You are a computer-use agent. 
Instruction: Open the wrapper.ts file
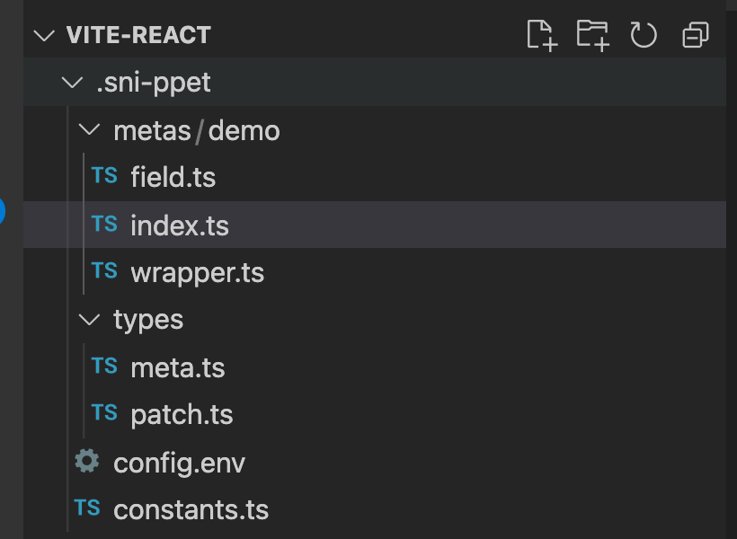point(375,272)
